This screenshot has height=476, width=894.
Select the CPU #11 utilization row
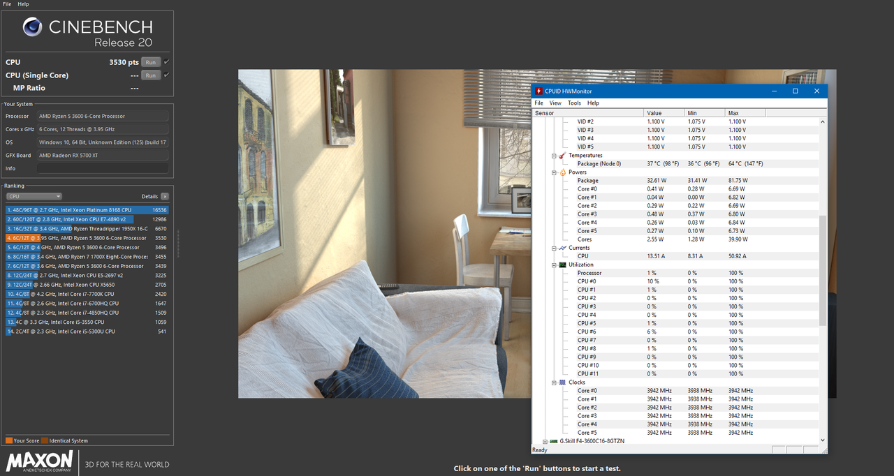click(x=676, y=373)
